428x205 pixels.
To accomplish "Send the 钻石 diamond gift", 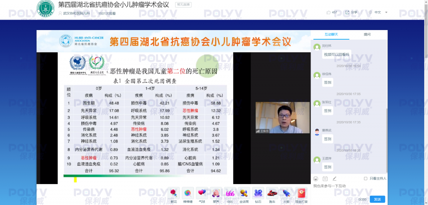I will coord(258,193).
